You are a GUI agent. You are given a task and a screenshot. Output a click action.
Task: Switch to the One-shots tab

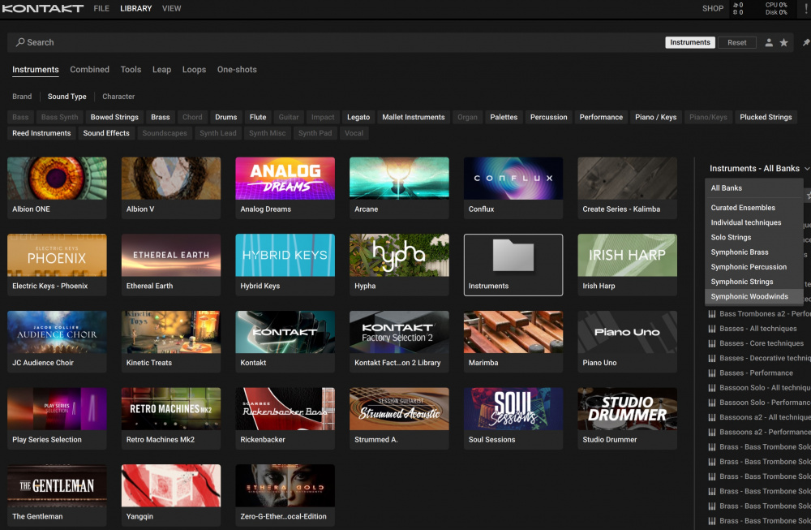(x=237, y=69)
